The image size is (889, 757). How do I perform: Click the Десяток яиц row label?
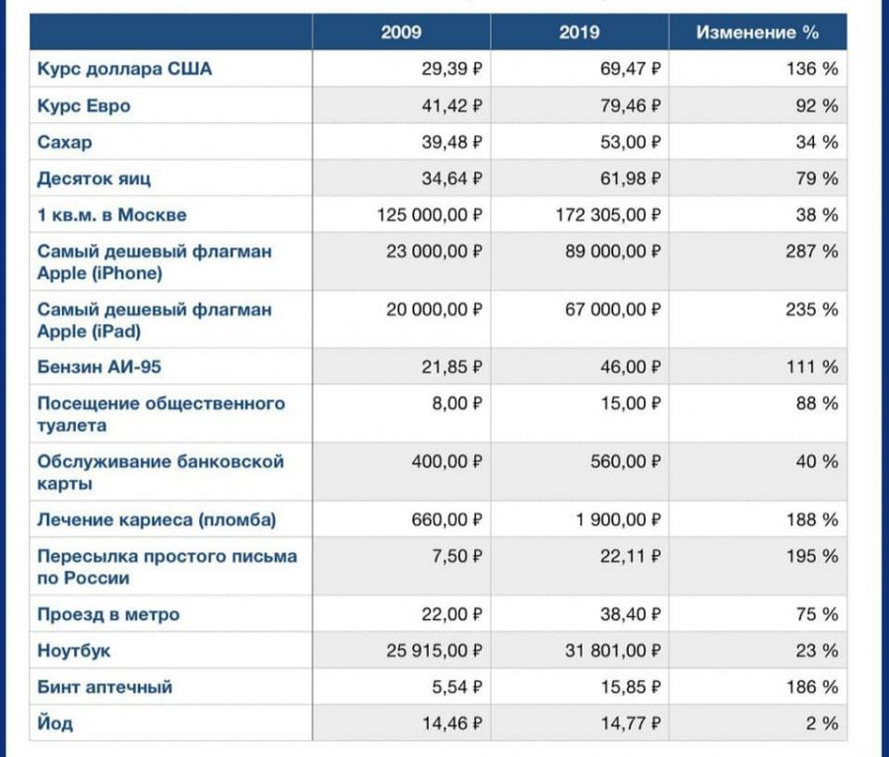[x=94, y=178]
